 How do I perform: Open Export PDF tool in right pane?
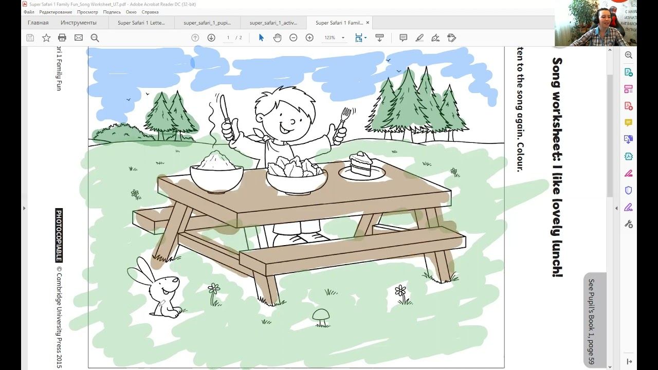628,72
